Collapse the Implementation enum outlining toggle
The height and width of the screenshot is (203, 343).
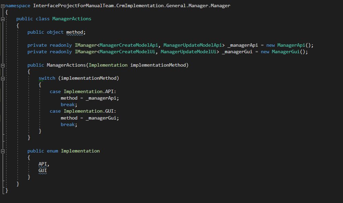click(3, 151)
